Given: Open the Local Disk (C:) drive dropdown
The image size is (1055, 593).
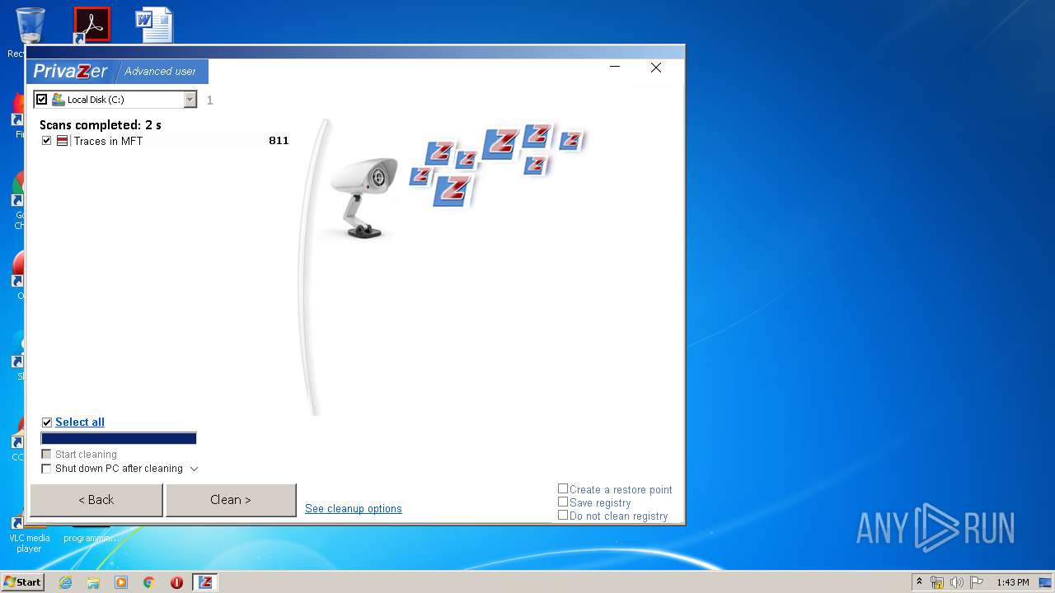Looking at the screenshot, I should [190, 100].
